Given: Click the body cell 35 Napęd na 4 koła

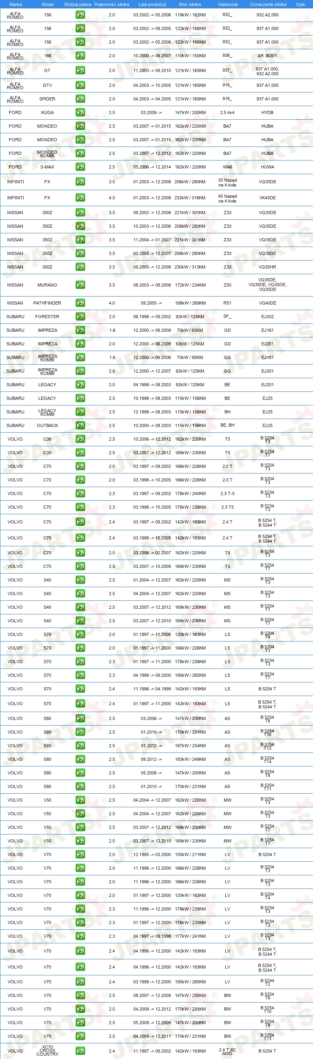Looking at the screenshot, I should pyautogui.click(x=227, y=182).
